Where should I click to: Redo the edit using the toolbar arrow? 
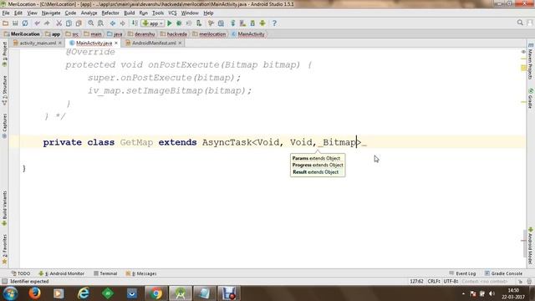click(x=47, y=23)
